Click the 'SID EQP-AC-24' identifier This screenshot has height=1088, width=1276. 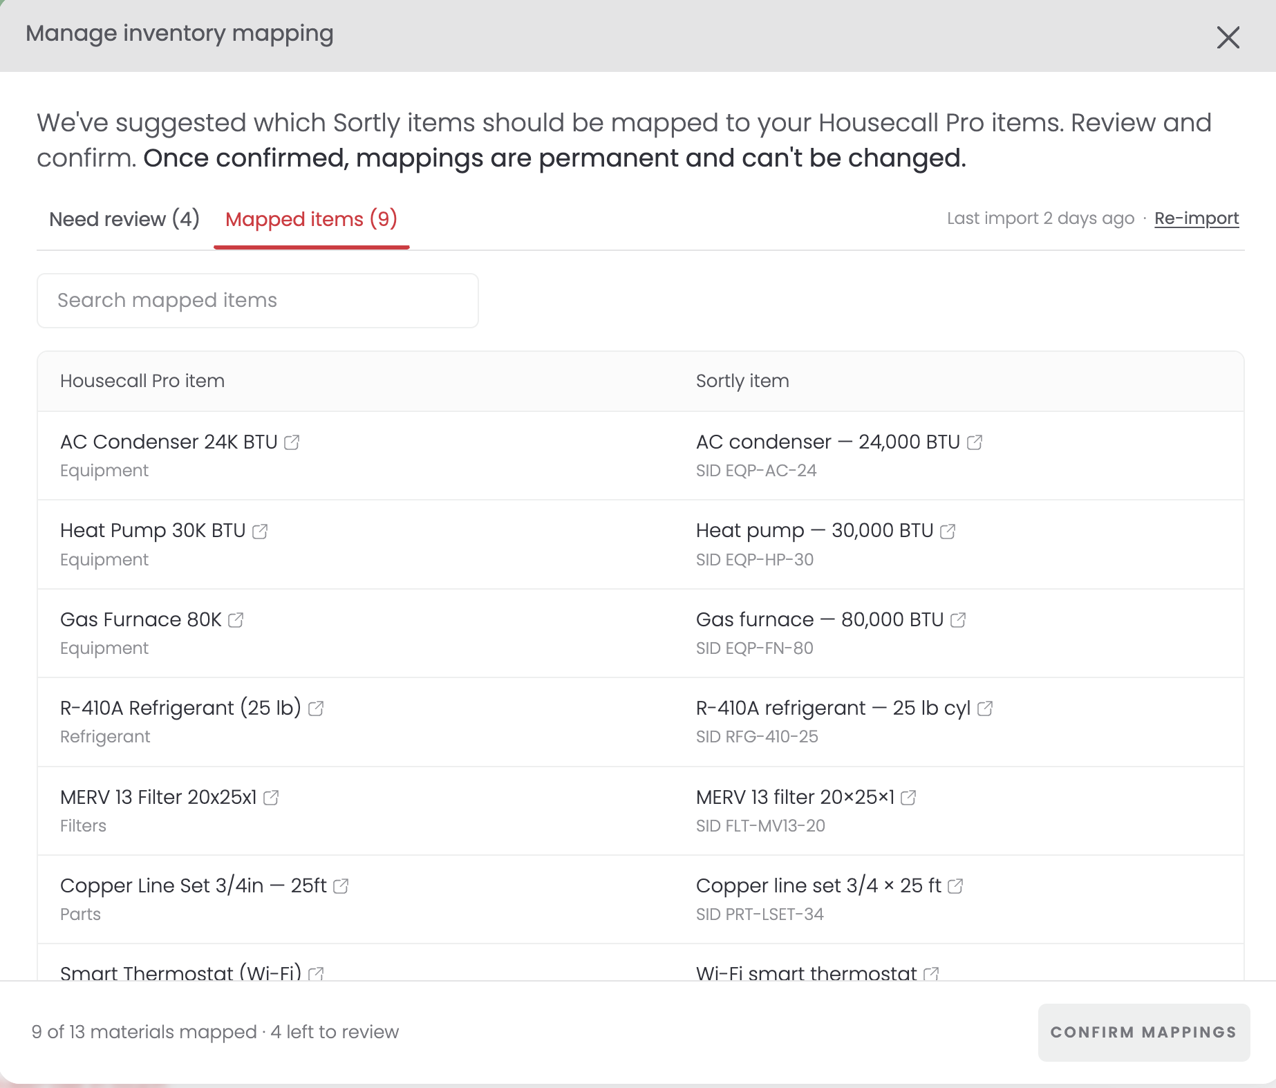click(756, 471)
